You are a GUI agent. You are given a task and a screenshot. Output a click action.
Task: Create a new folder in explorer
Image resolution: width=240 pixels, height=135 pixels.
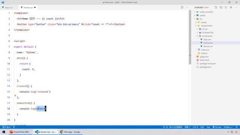(x=221, y=7)
